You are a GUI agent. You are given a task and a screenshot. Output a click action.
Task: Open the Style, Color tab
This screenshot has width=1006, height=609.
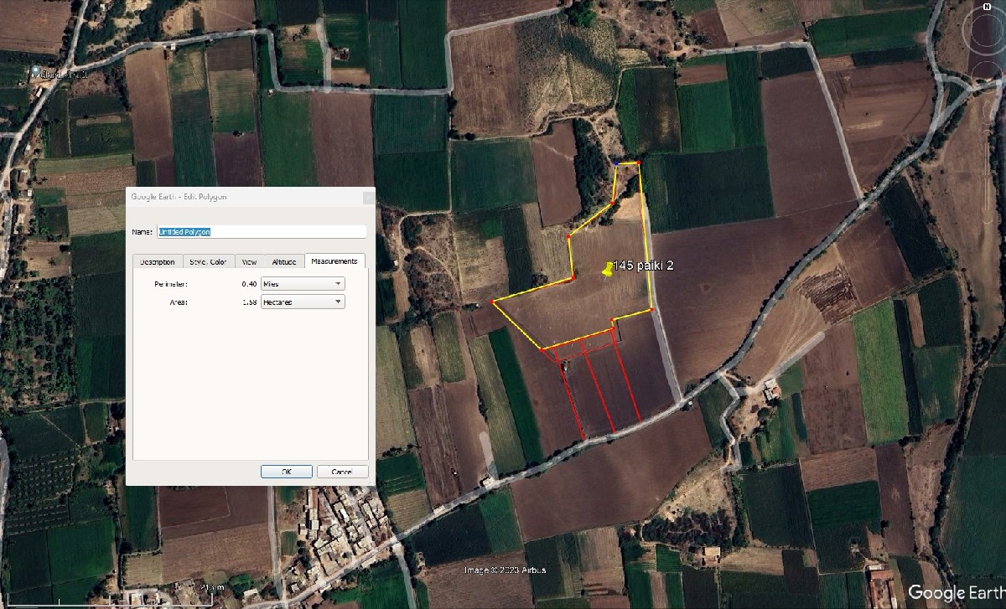pyautogui.click(x=208, y=261)
